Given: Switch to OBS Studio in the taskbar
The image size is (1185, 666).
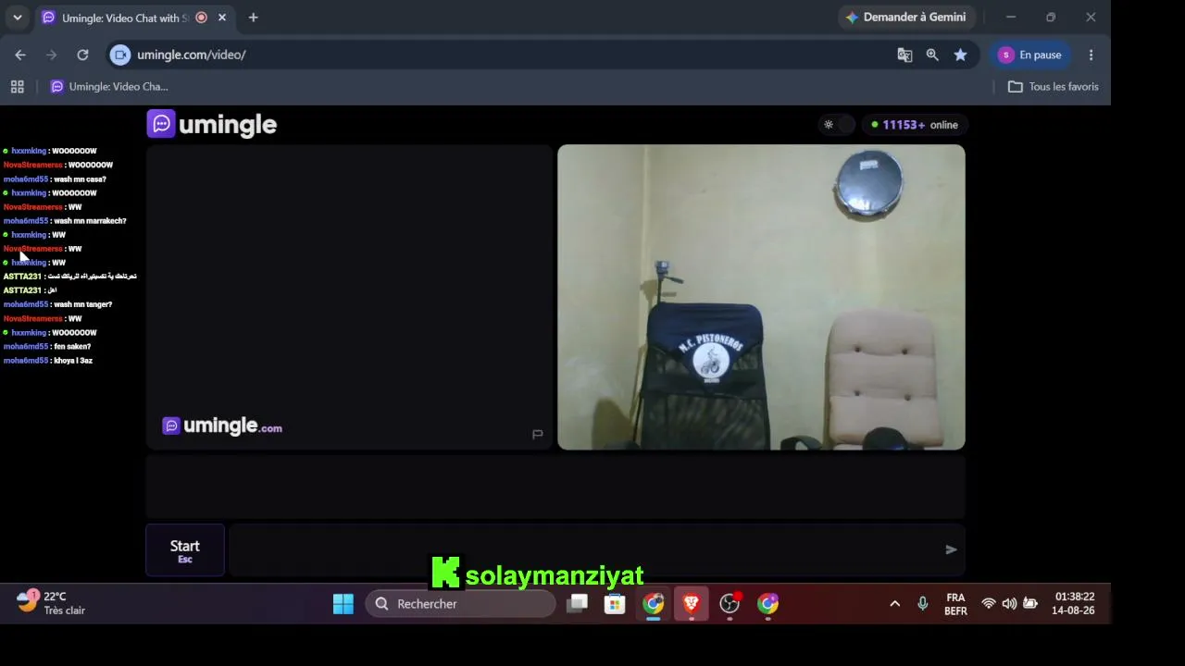Looking at the screenshot, I should [730, 604].
